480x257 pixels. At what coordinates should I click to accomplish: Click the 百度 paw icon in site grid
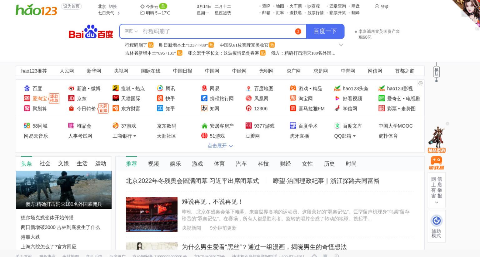point(27,88)
